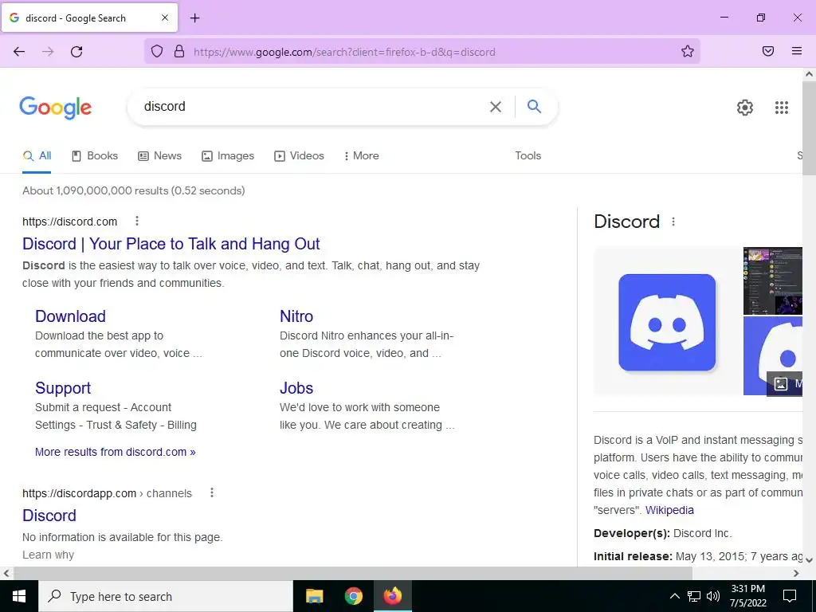The width and height of the screenshot is (816, 612).
Task: Open the Save to Pocket icon
Action: tap(767, 51)
